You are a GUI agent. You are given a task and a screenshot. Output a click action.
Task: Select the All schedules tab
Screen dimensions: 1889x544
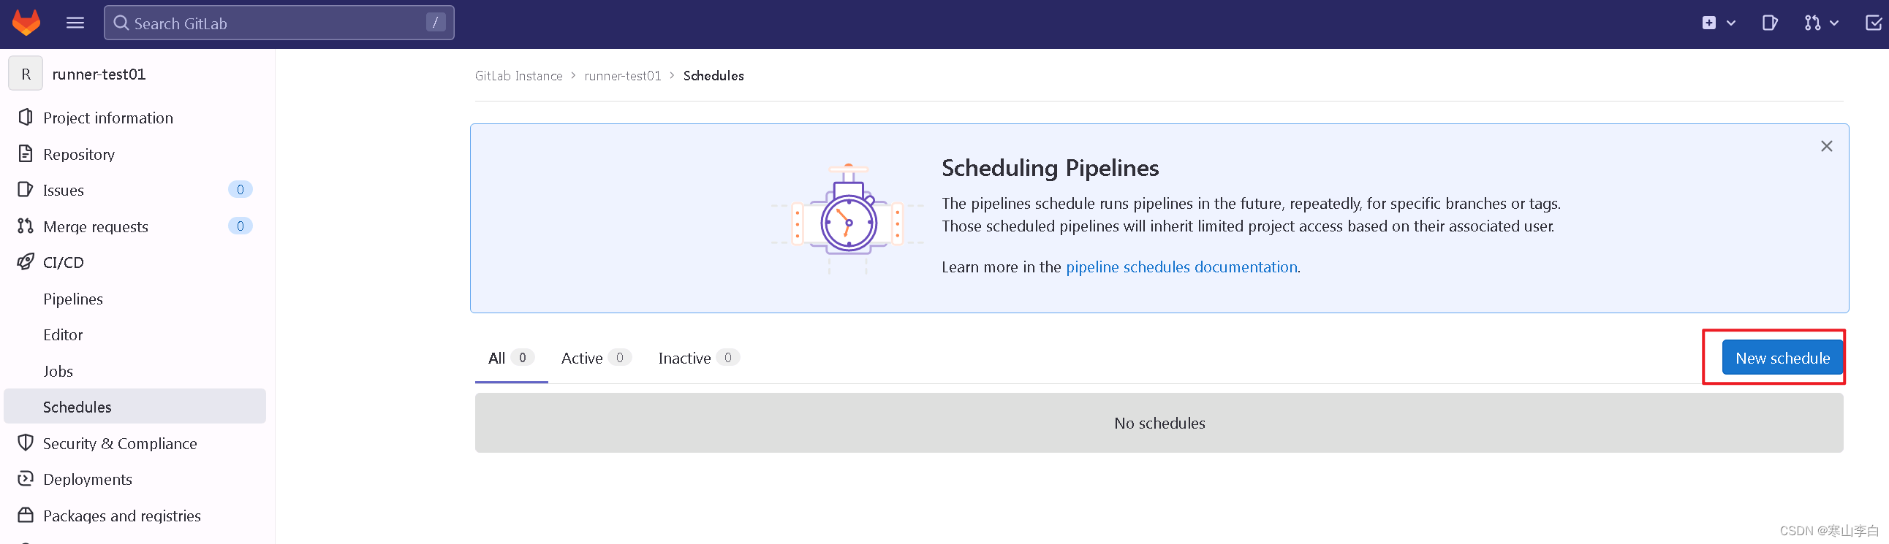(496, 358)
